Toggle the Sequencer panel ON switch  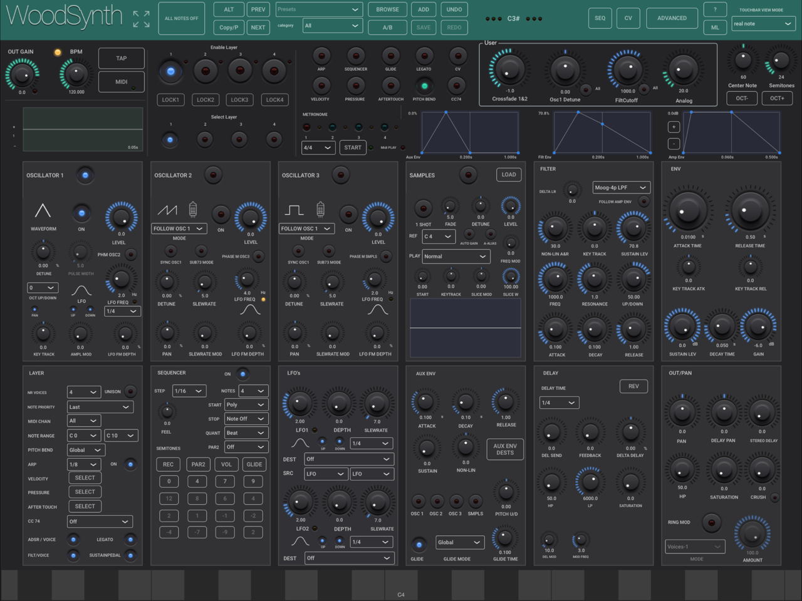tap(242, 374)
